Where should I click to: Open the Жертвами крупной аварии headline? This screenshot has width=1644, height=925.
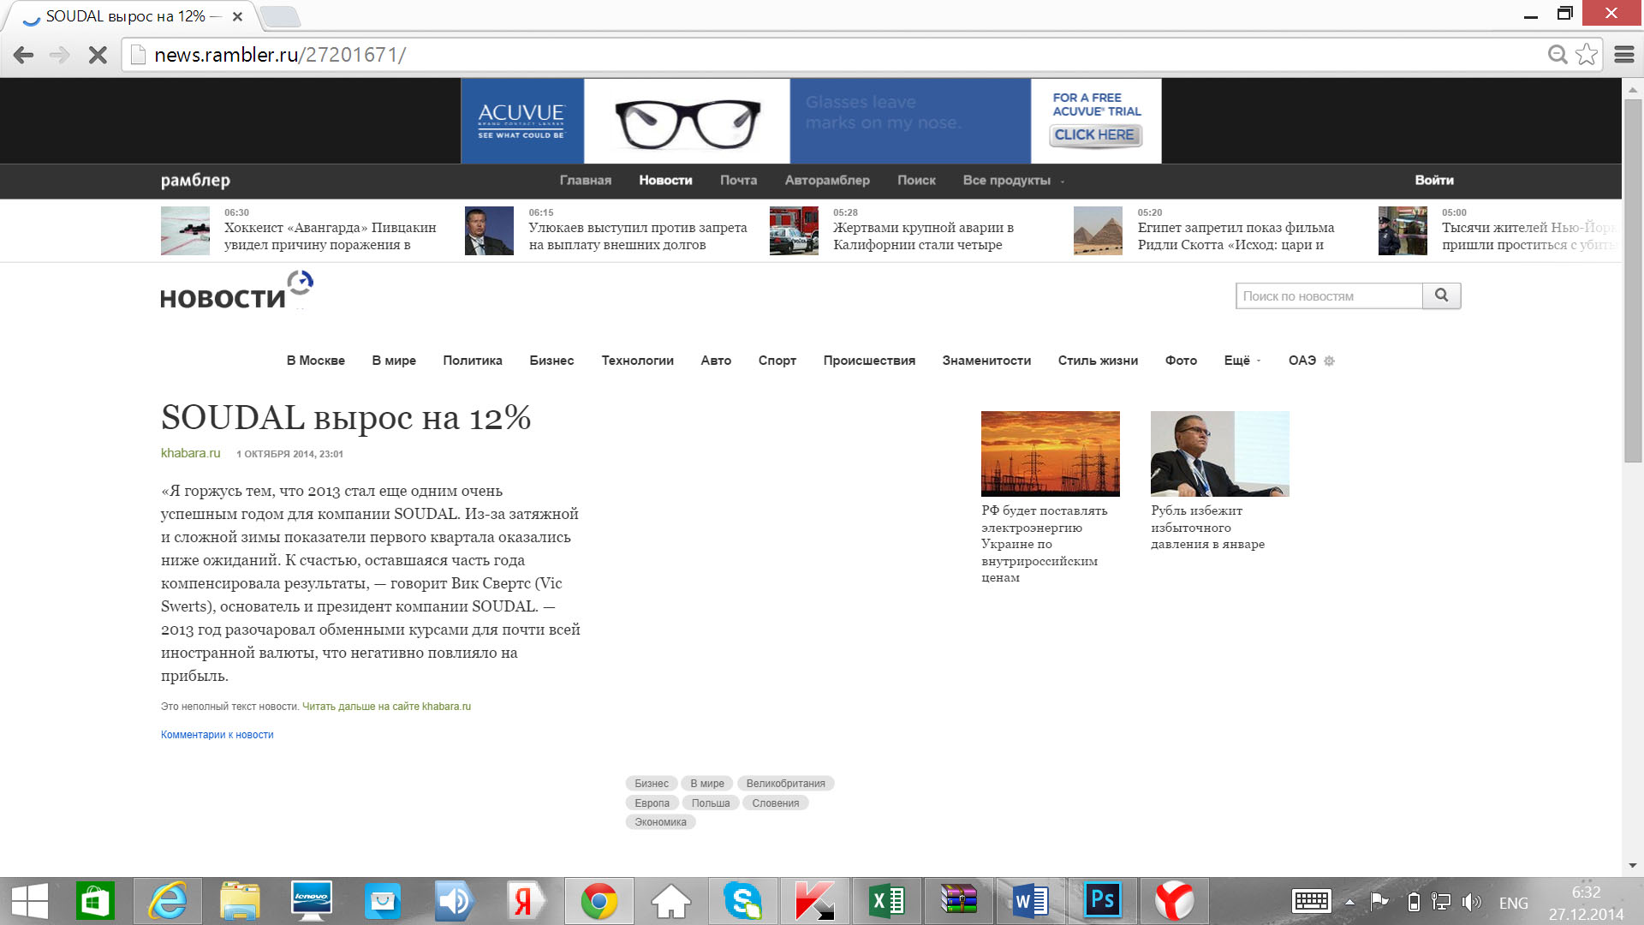(x=923, y=236)
